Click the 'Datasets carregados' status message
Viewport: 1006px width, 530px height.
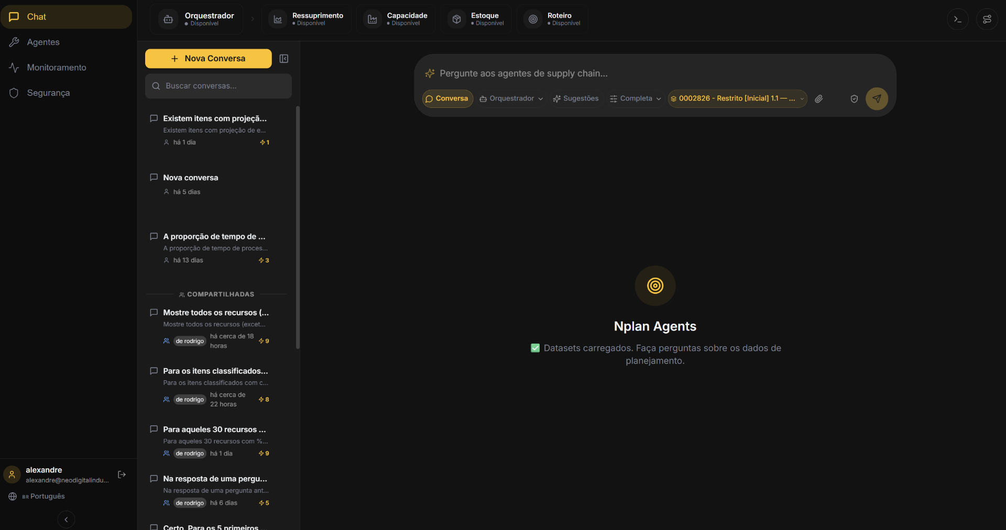[x=655, y=355]
